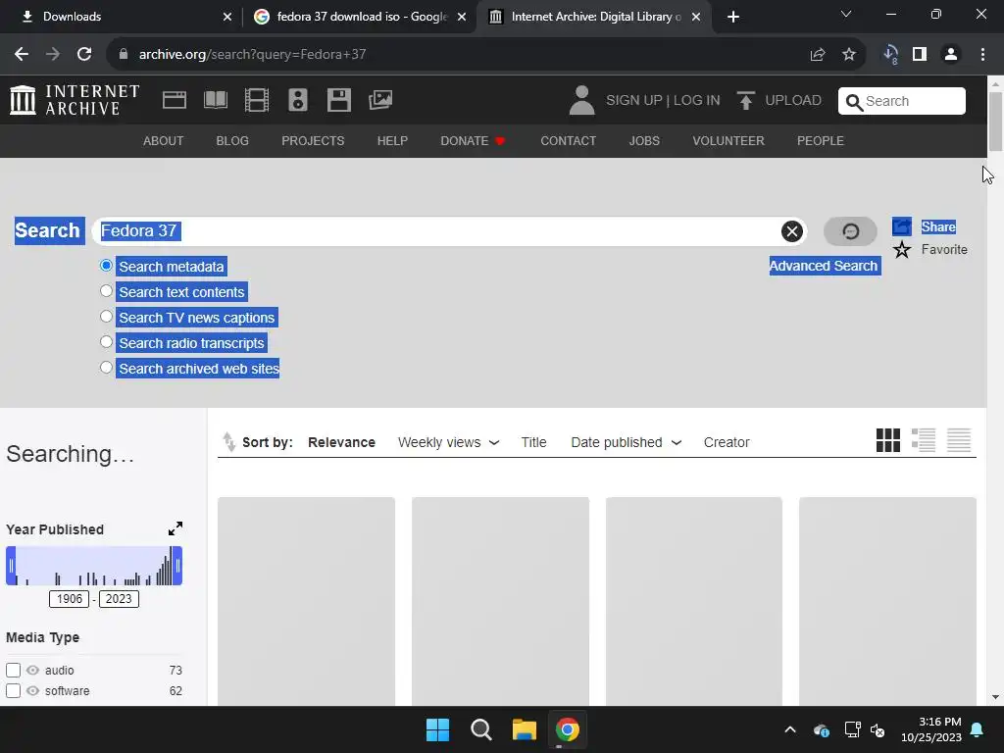Open the DONATE menu item

(473, 141)
